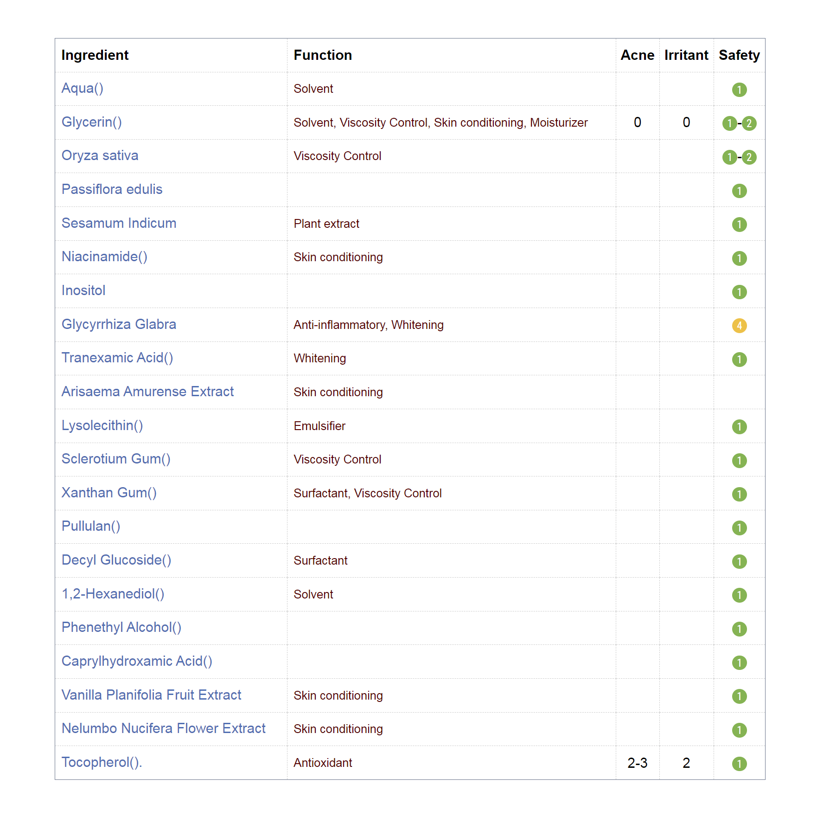Click the safety badge for Caprylhydroxamic Acid()
Screen dimensions: 817x817
(740, 663)
